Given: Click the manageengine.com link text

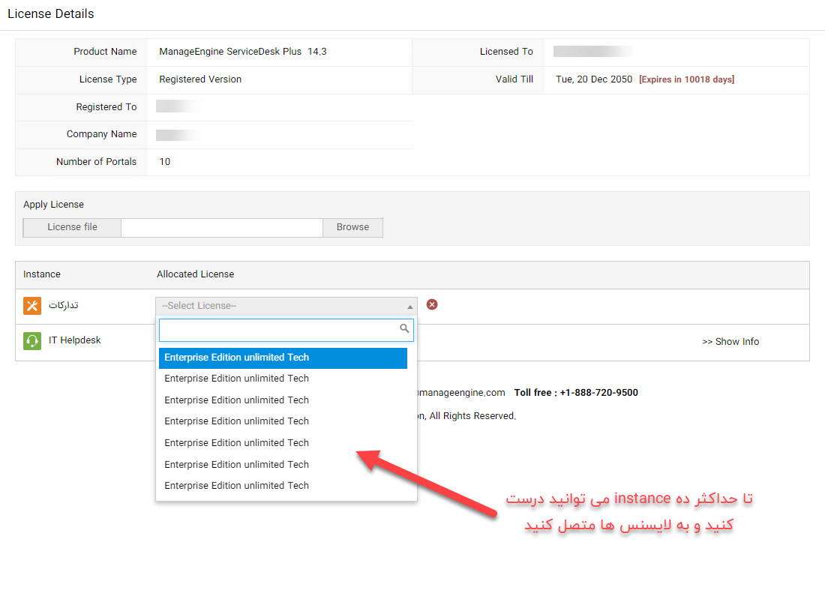Looking at the screenshot, I should tap(461, 393).
